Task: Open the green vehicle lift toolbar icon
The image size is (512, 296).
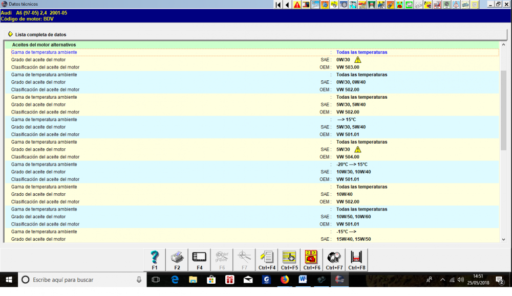Action: point(372,5)
